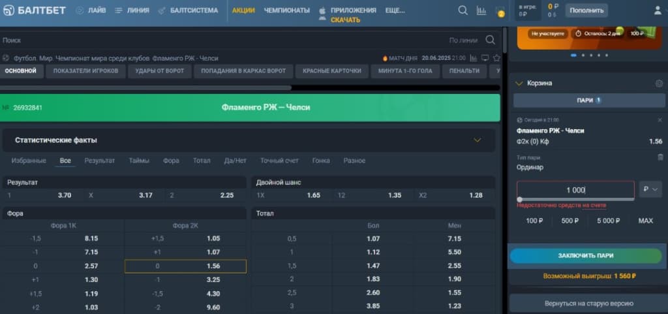
Task: Select double chance X2 at 1.28
Action: coord(455,196)
